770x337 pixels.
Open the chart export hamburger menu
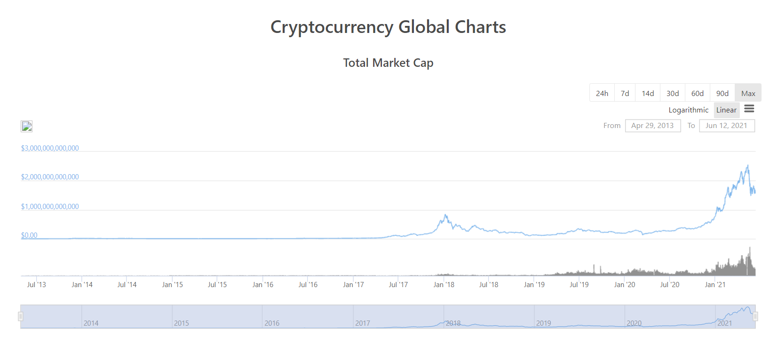click(749, 109)
